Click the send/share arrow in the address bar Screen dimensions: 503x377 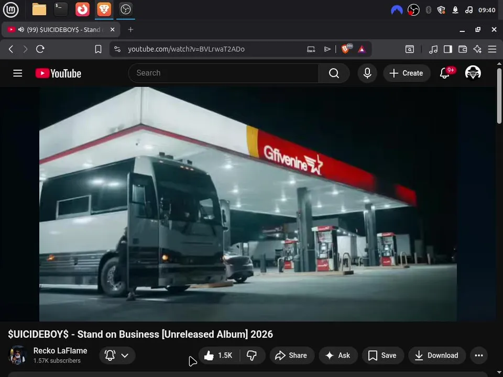click(327, 49)
